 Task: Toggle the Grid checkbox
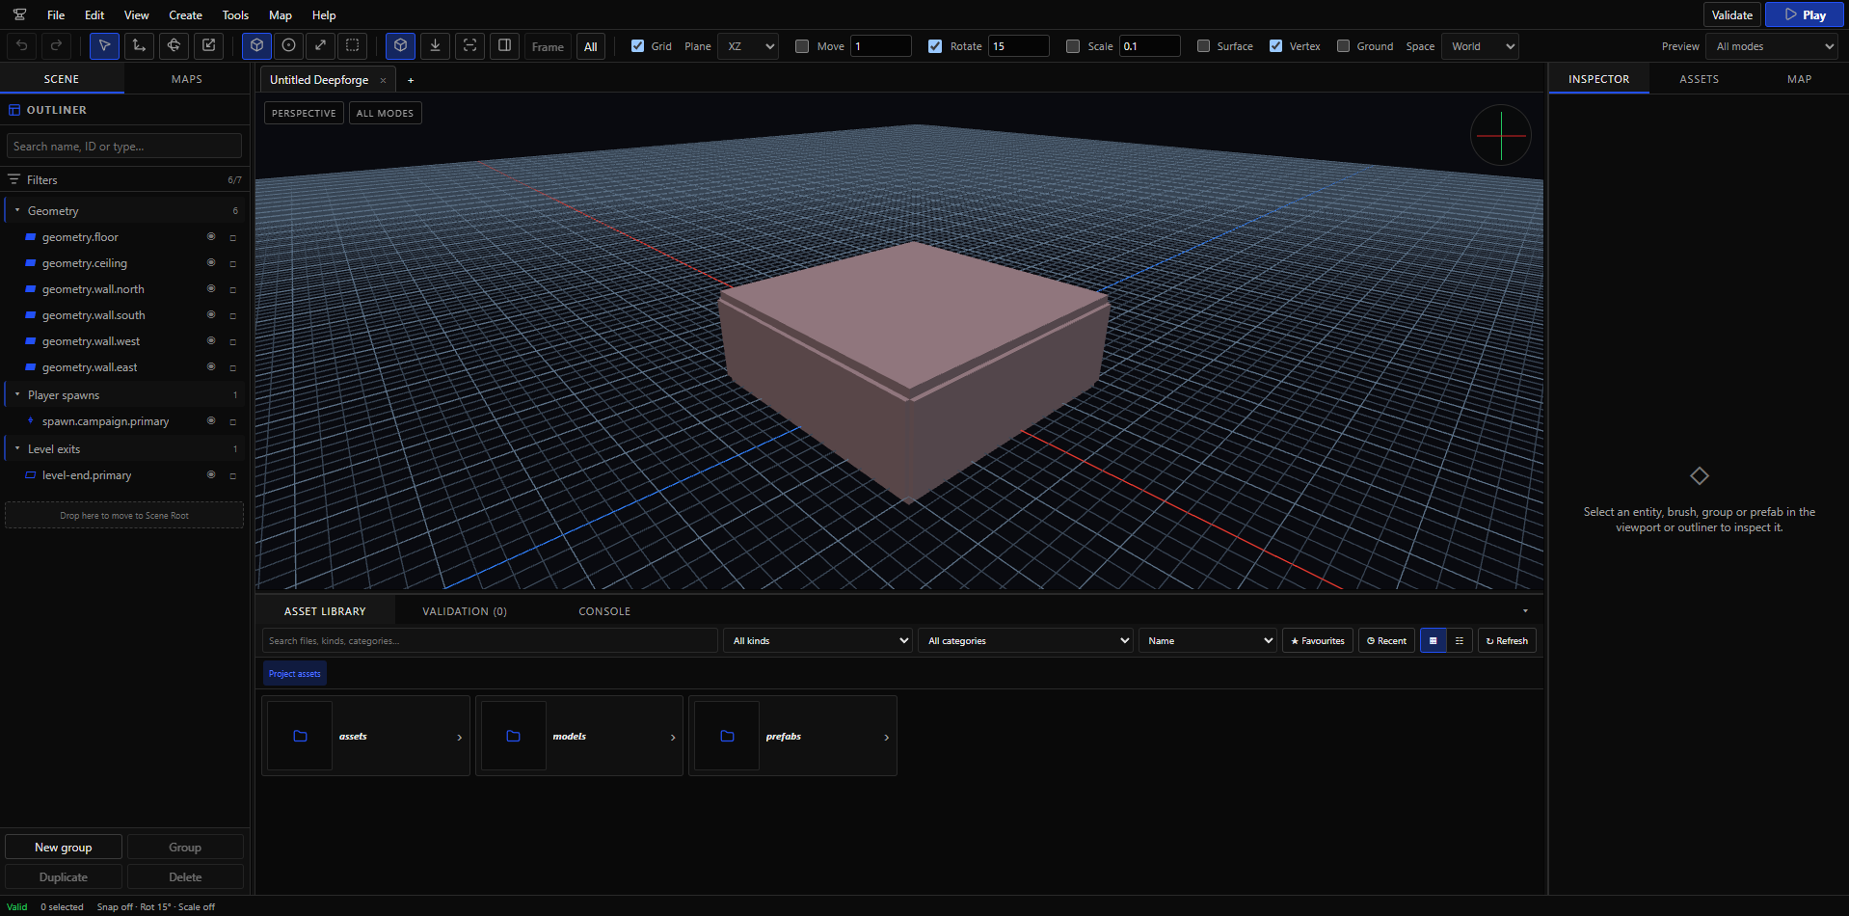637,46
